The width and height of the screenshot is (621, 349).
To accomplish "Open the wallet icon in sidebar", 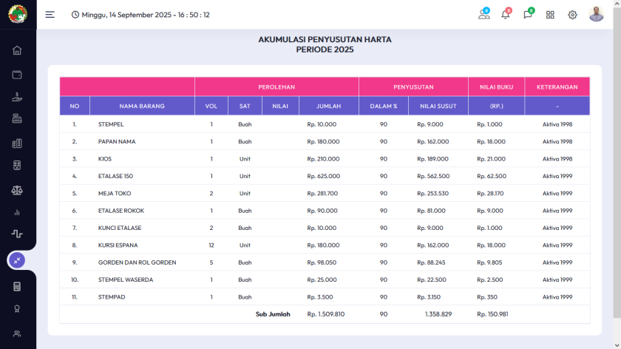I will coord(17,74).
